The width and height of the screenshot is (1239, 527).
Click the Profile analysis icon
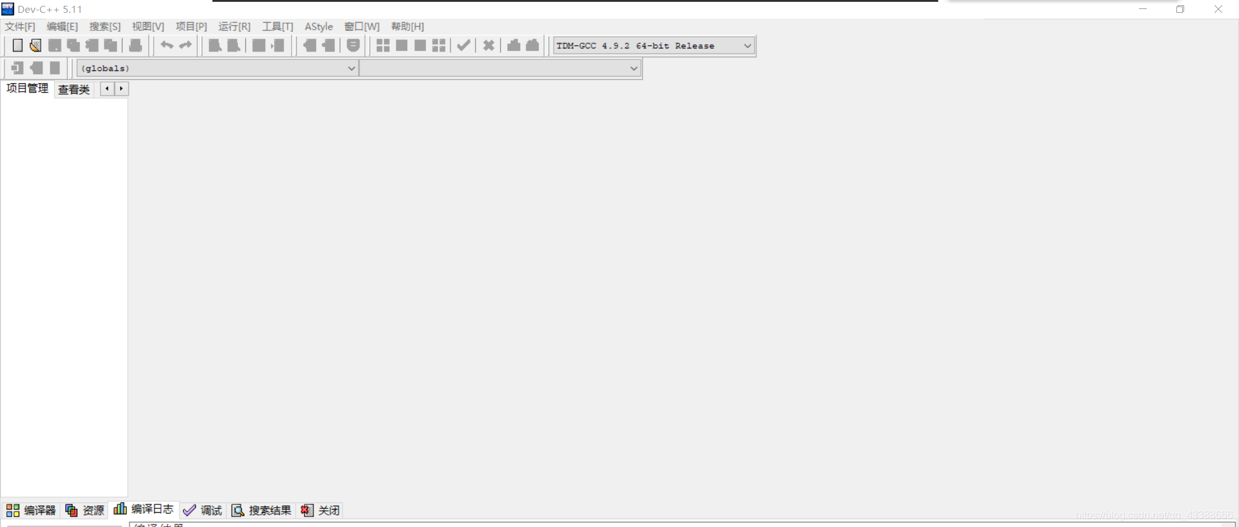[x=514, y=45]
